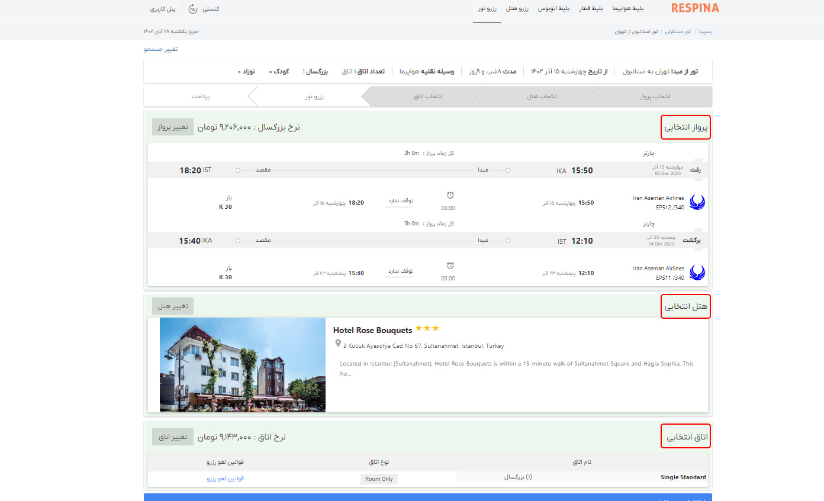Switch to the رزرو هتل tab

click(517, 9)
